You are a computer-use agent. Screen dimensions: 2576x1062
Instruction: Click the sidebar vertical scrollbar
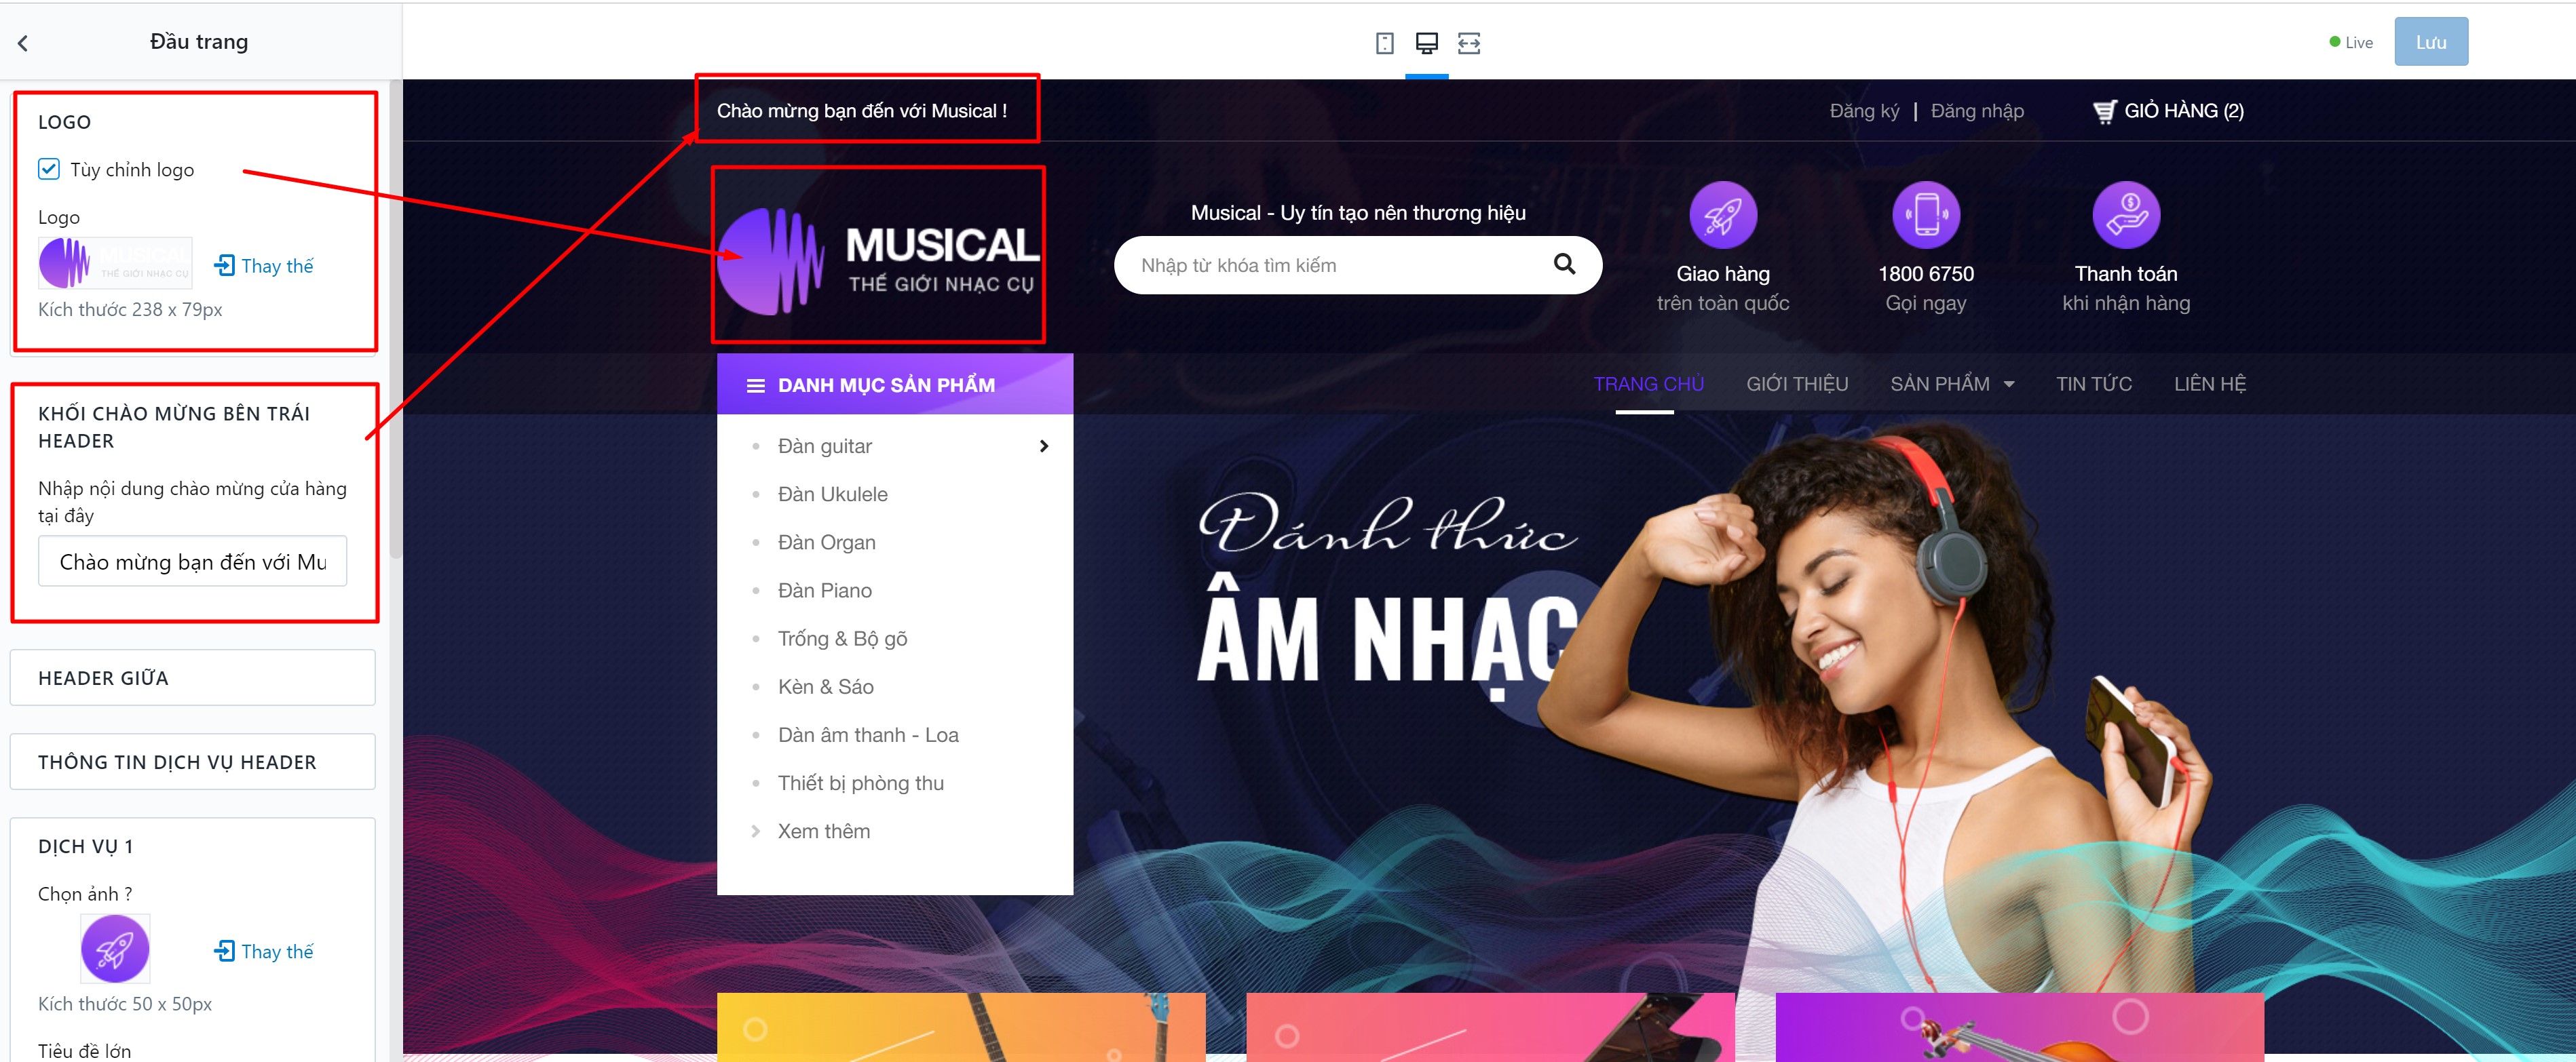point(395,319)
